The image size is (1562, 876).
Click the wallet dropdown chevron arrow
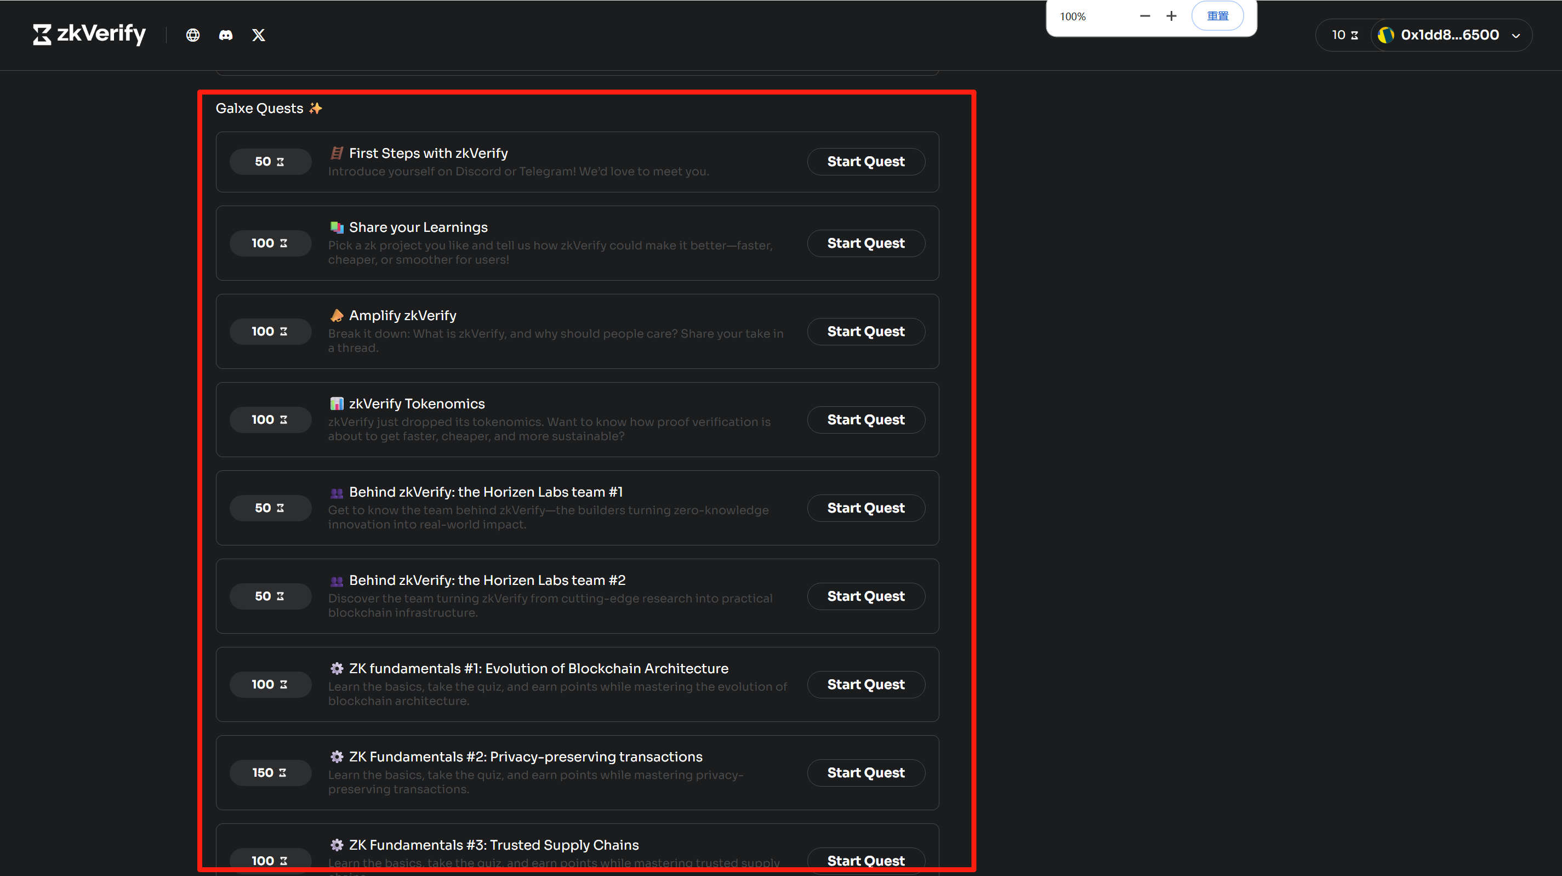click(1516, 36)
